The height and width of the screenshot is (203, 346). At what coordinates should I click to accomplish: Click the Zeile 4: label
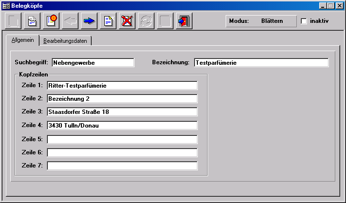click(32, 125)
